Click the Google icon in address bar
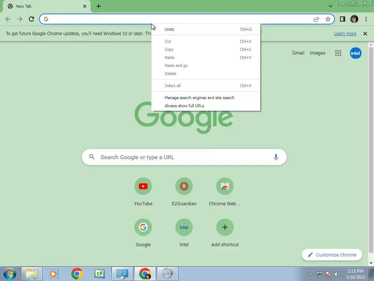 [46, 19]
